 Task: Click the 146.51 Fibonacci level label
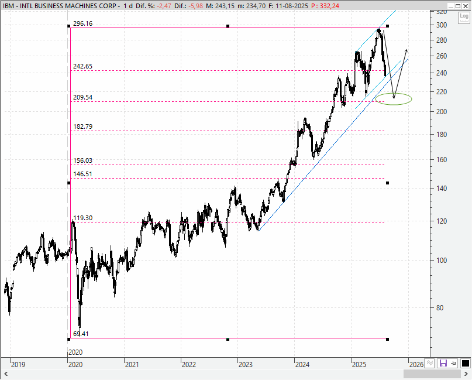coord(83,174)
